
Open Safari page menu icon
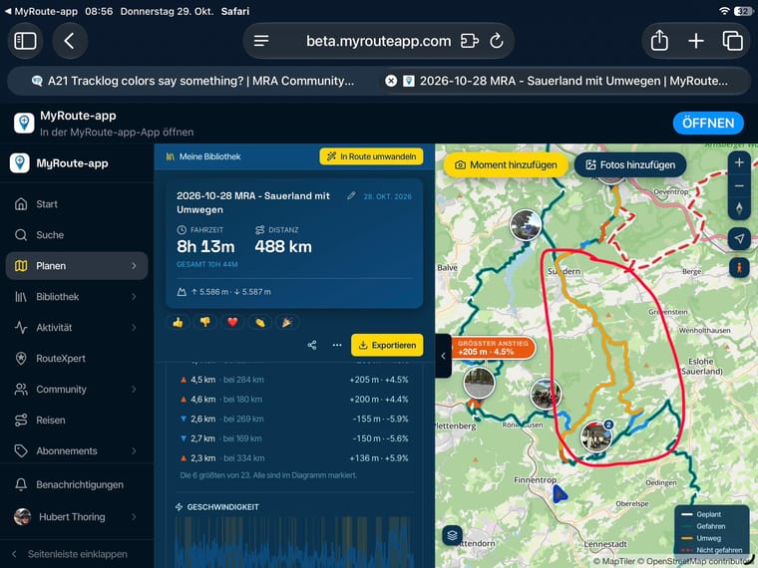261,41
